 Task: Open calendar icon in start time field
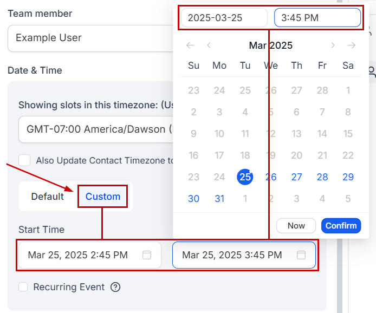[x=147, y=255]
